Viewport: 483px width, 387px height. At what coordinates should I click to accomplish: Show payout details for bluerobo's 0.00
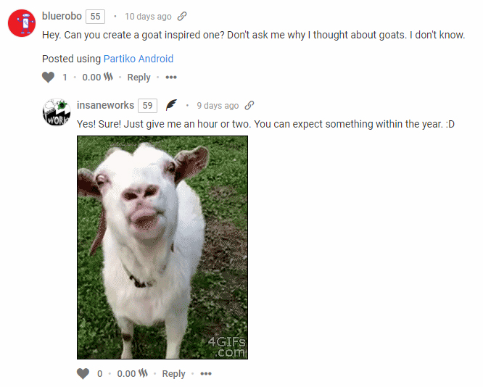click(91, 78)
